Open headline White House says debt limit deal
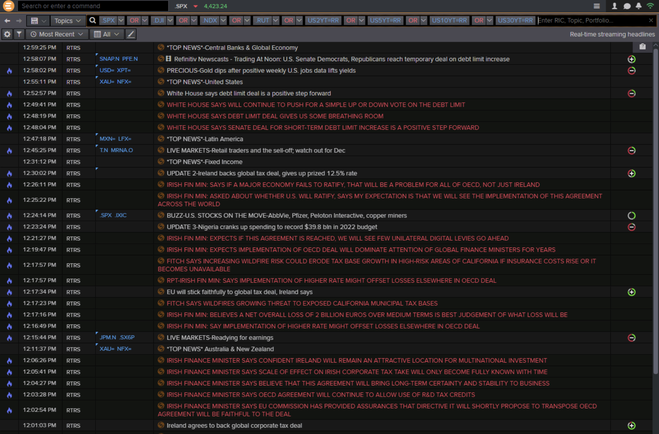Viewport: 659px width, 434px height. pyautogui.click(x=248, y=93)
